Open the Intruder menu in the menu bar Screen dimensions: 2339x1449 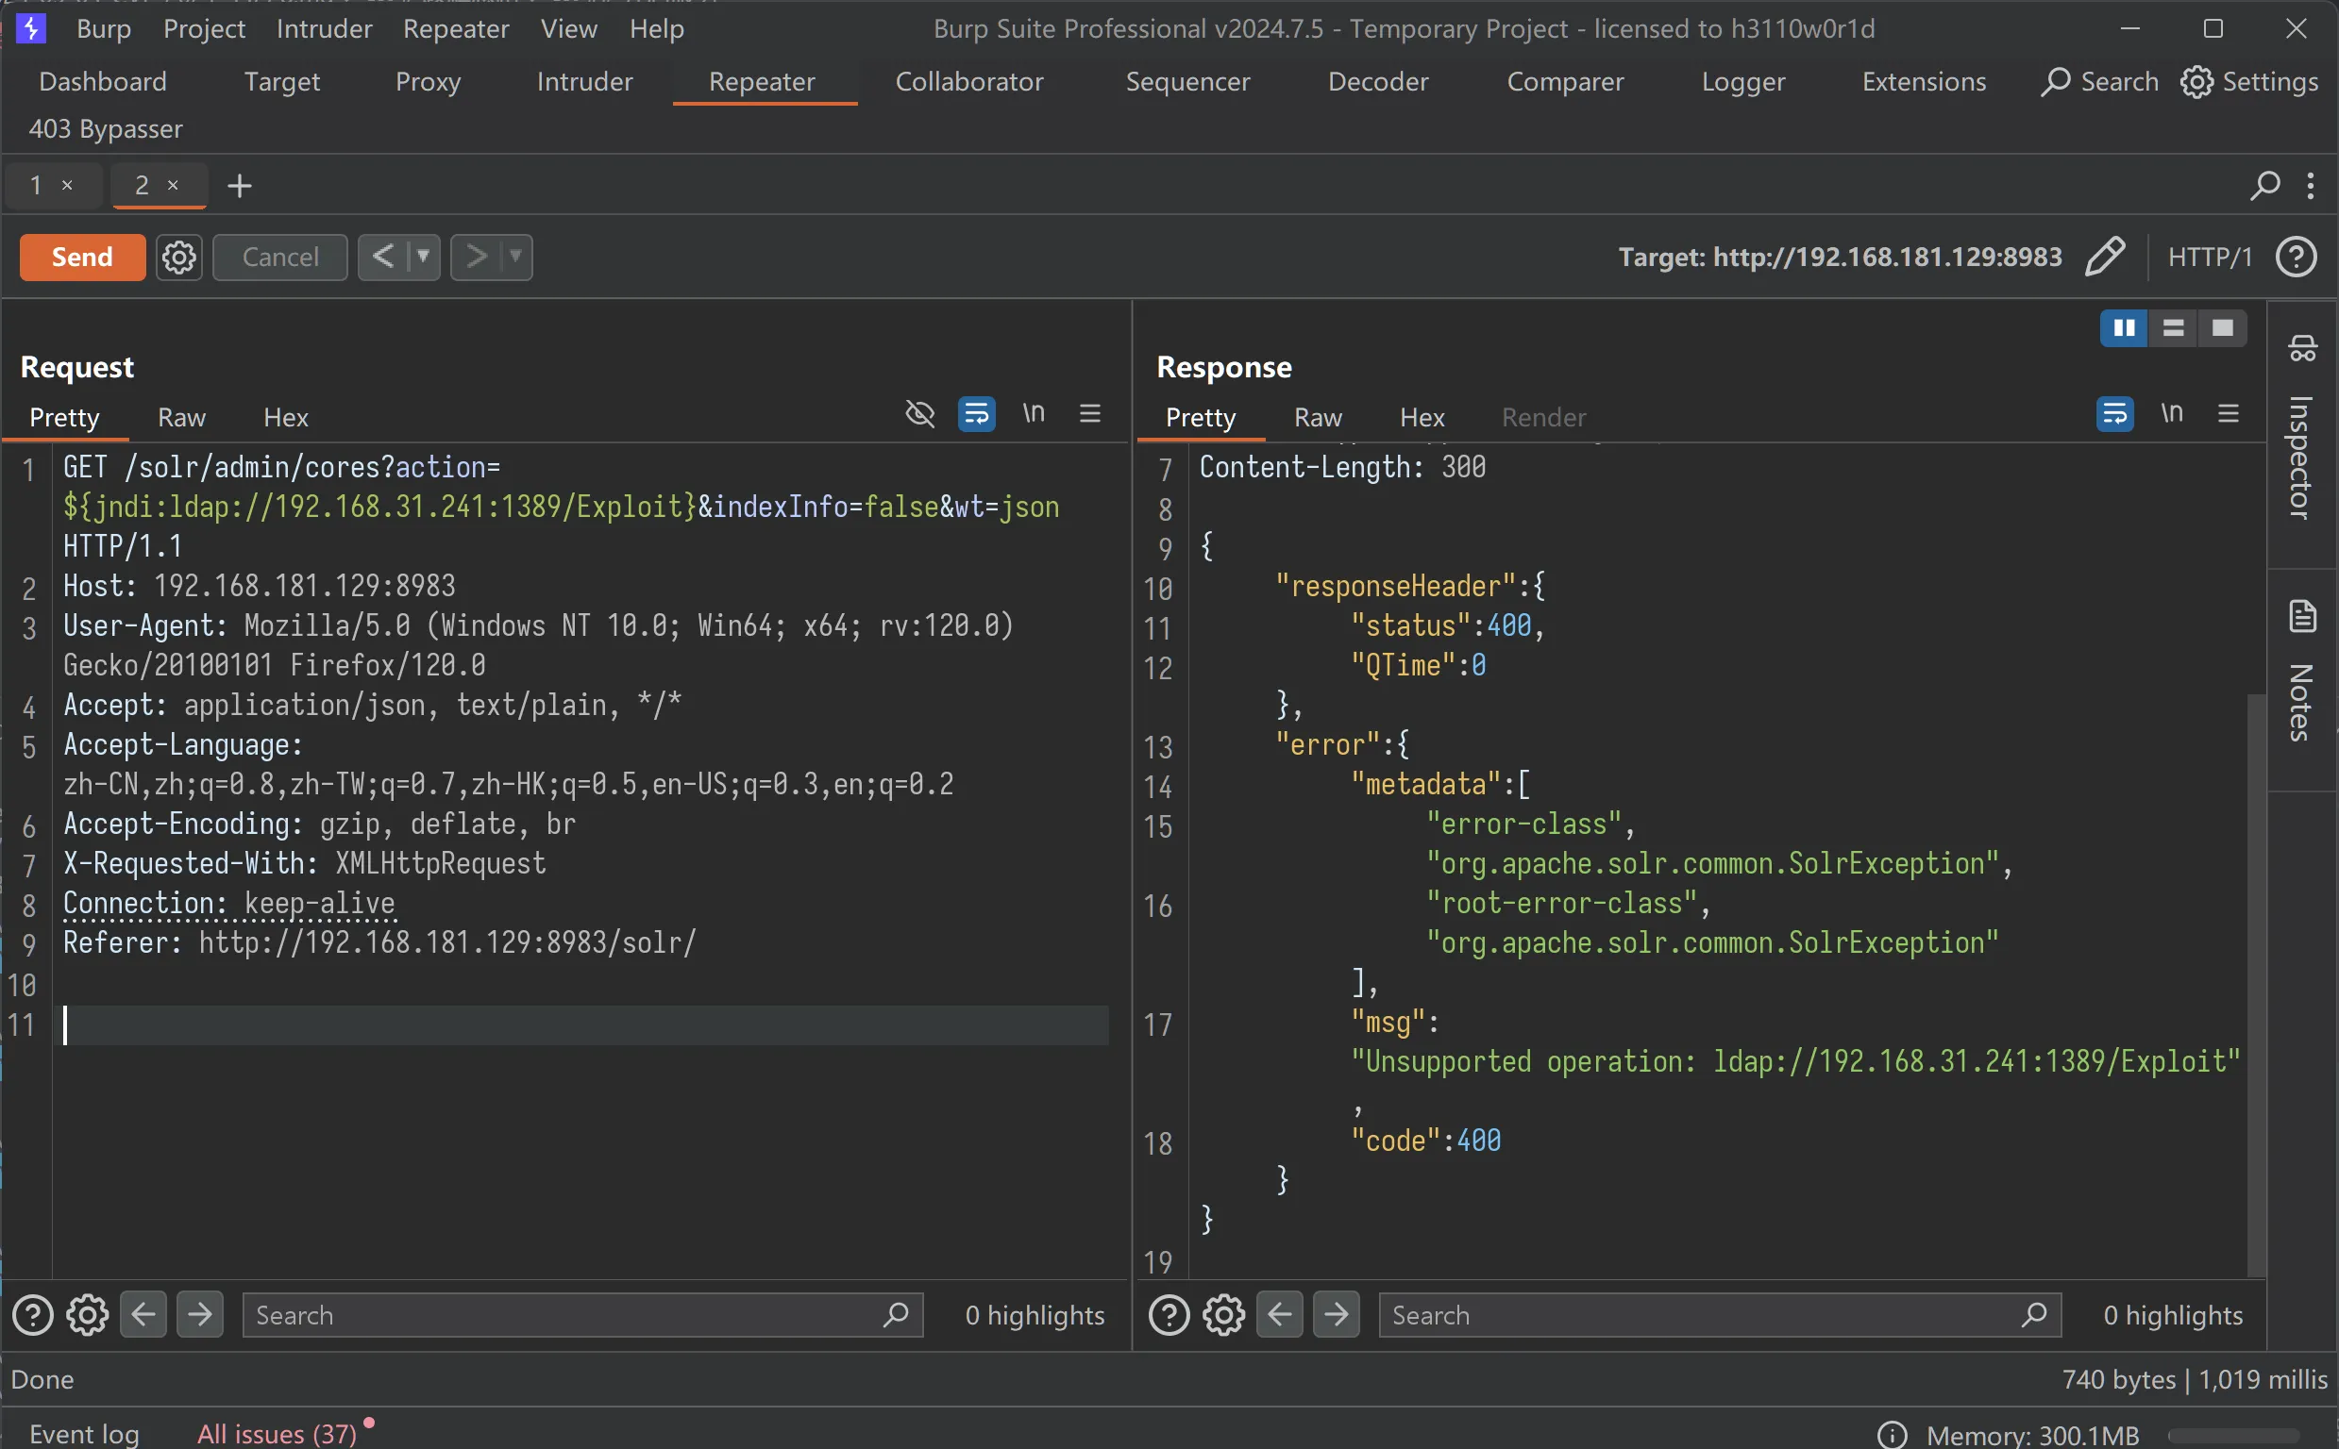point(324,28)
